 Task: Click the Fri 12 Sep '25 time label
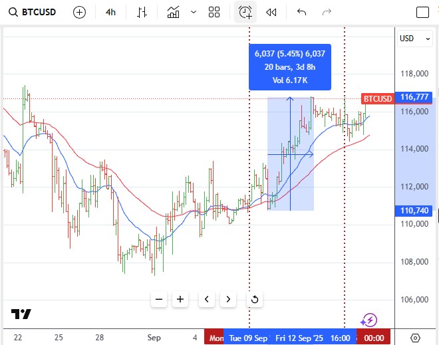pos(299,338)
